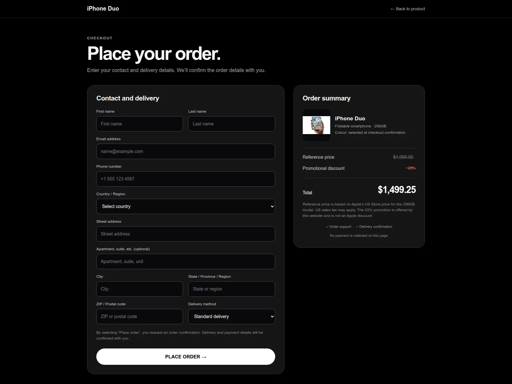Focus the Last name input field
The height and width of the screenshot is (384, 512).
click(232, 124)
